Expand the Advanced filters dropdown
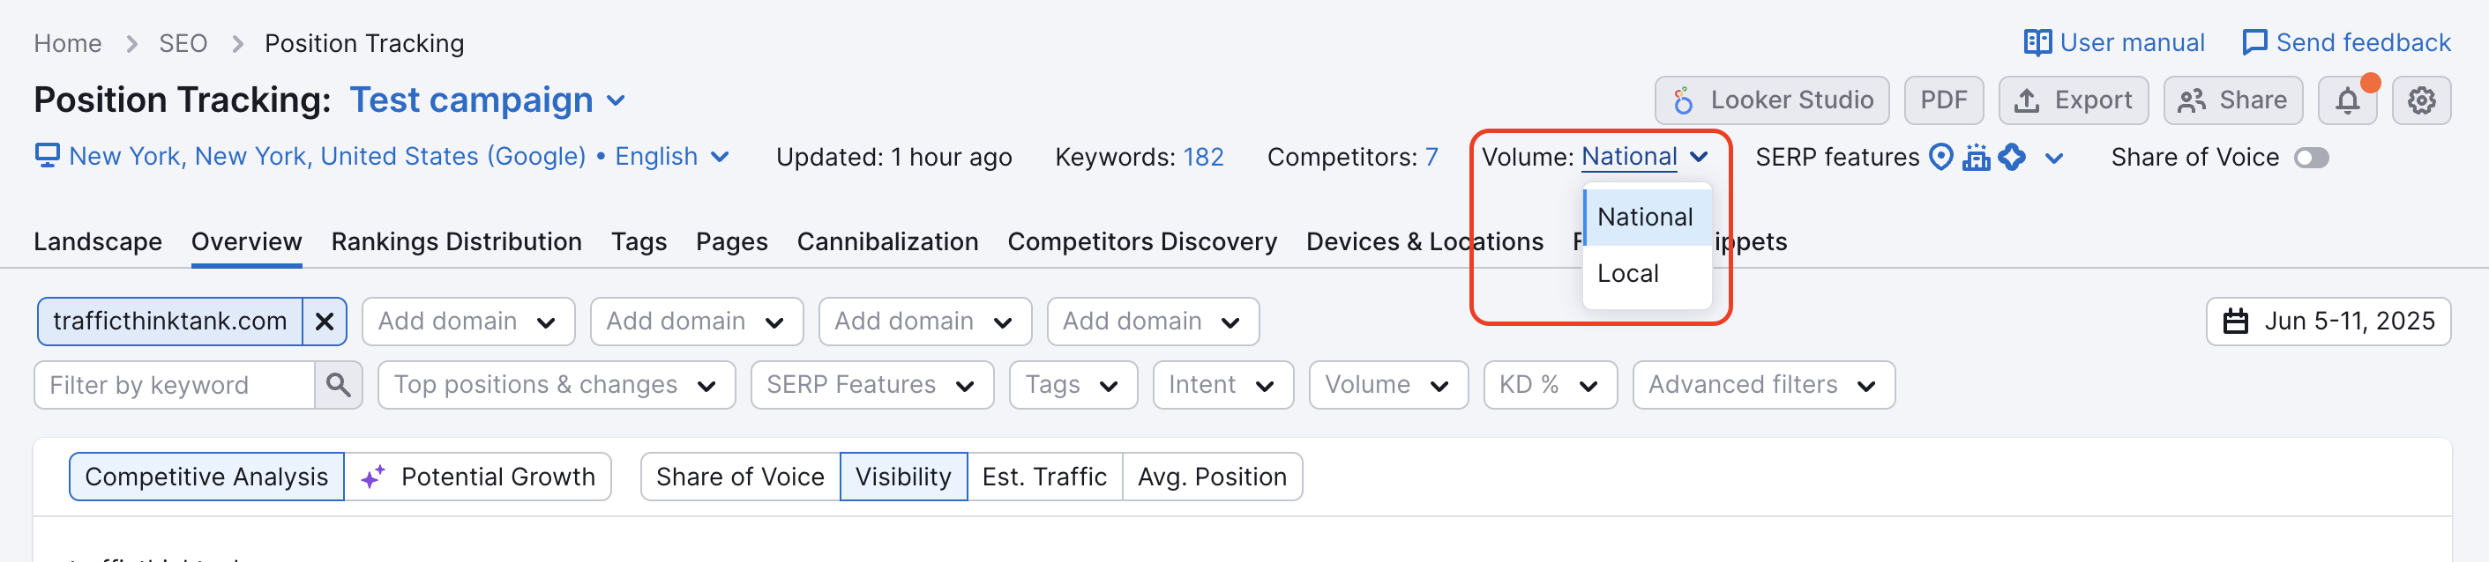 point(1763,384)
